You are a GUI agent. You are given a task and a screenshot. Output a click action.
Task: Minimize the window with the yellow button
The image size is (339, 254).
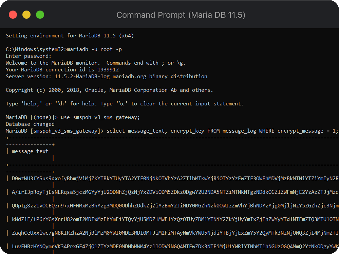tap(26, 15)
